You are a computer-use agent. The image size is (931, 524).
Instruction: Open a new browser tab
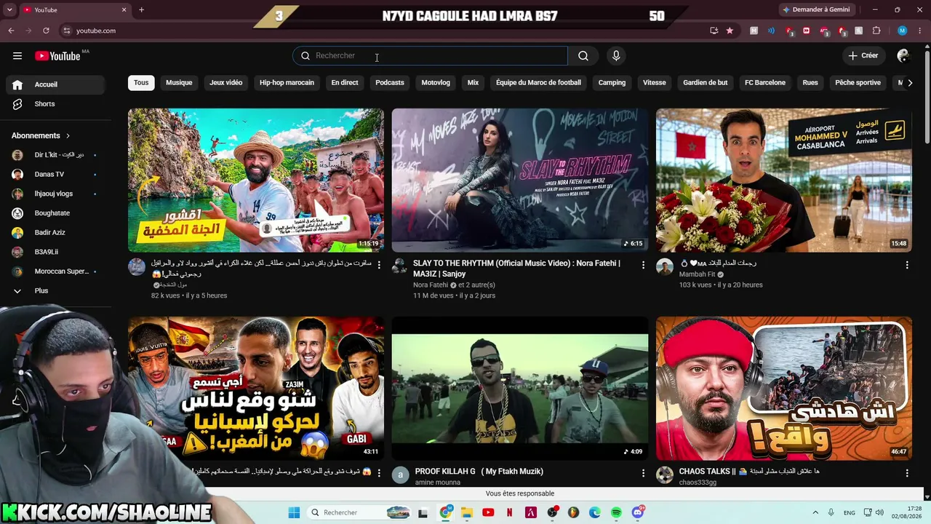click(141, 9)
